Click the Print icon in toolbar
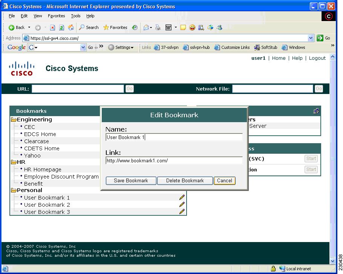343x274 pixels. pos(158,27)
